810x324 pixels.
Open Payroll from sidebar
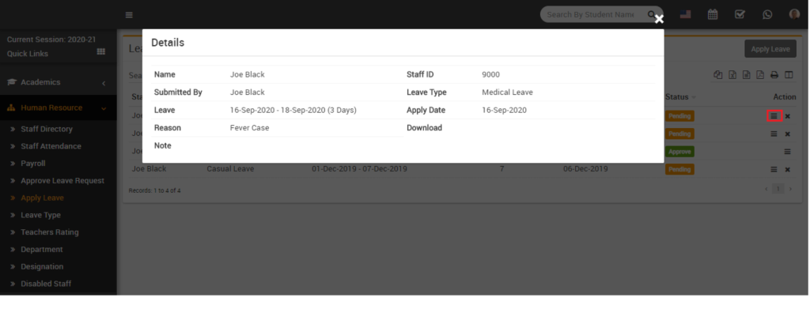click(33, 164)
